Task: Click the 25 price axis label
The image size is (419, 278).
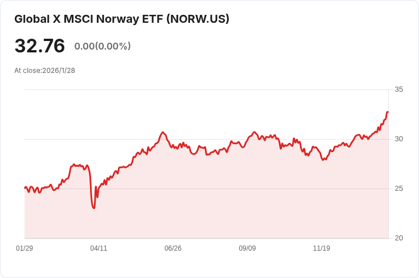Action: click(x=399, y=189)
